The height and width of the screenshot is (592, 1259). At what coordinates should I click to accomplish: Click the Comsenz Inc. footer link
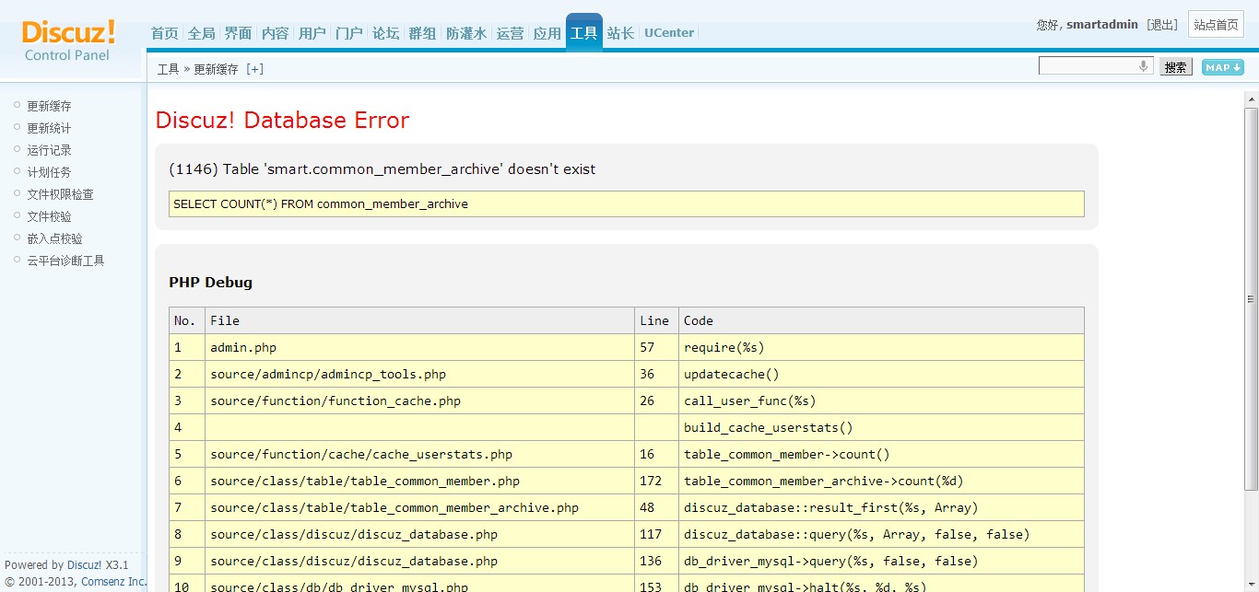tap(113, 582)
